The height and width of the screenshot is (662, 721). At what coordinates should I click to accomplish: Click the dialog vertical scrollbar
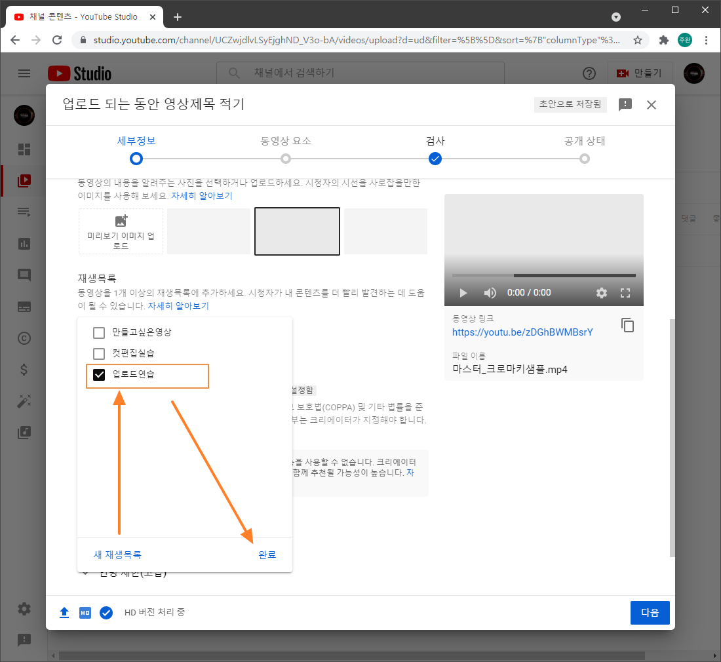click(672, 437)
